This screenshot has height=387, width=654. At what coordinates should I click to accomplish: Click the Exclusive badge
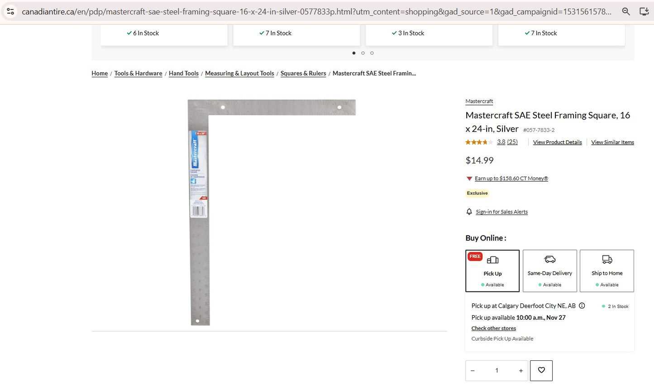[477, 193]
